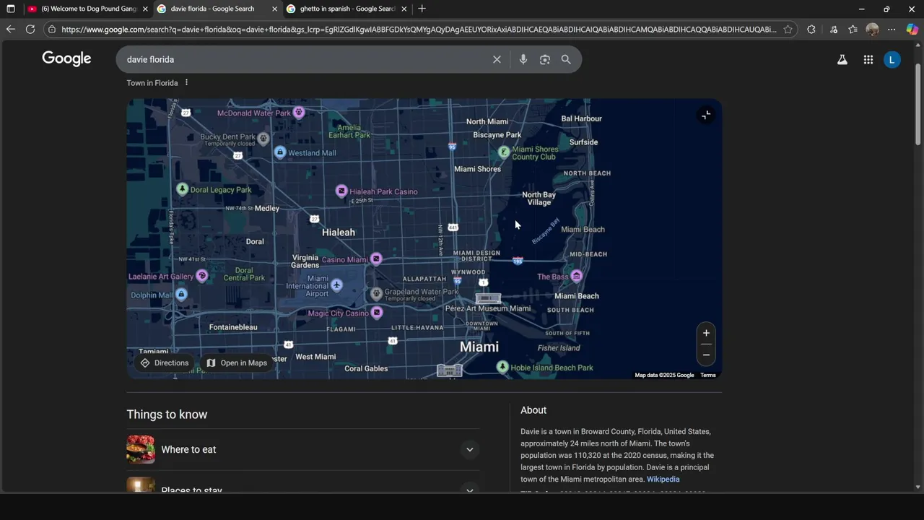Collapse the map with shrink icon
Viewport: 924px width, 520px height.
click(x=706, y=115)
